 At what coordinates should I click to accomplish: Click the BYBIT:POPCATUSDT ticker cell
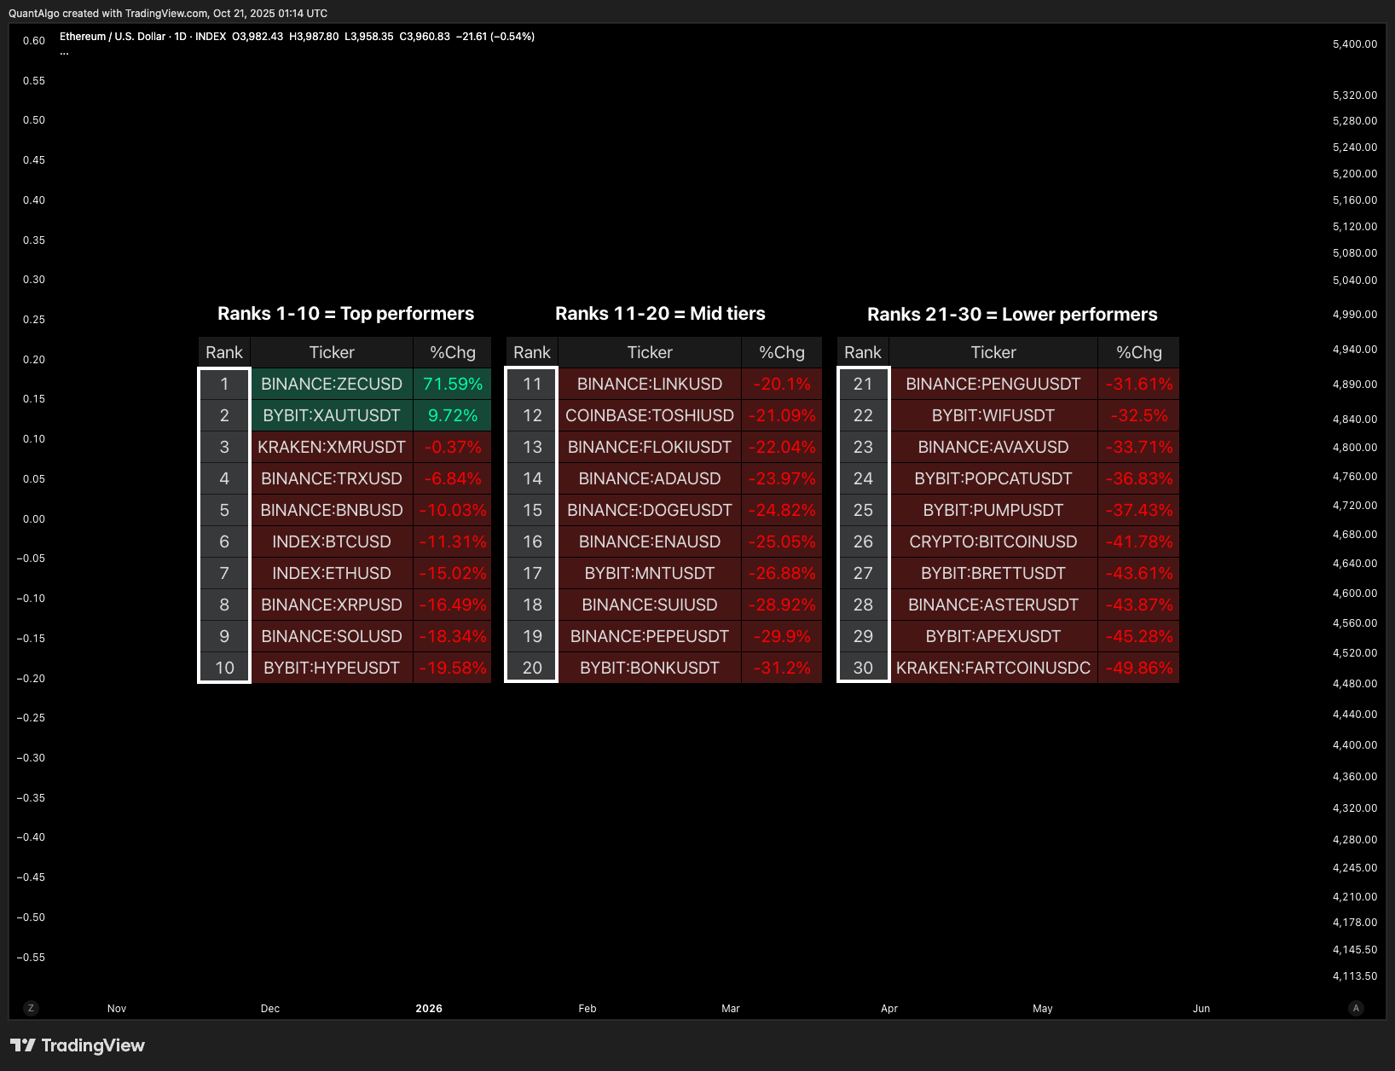point(993,478)
